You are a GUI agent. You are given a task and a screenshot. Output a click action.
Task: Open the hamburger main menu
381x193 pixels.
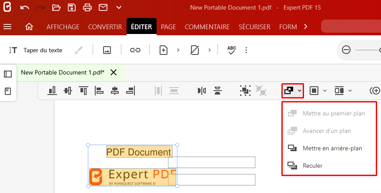pos(7,27)
